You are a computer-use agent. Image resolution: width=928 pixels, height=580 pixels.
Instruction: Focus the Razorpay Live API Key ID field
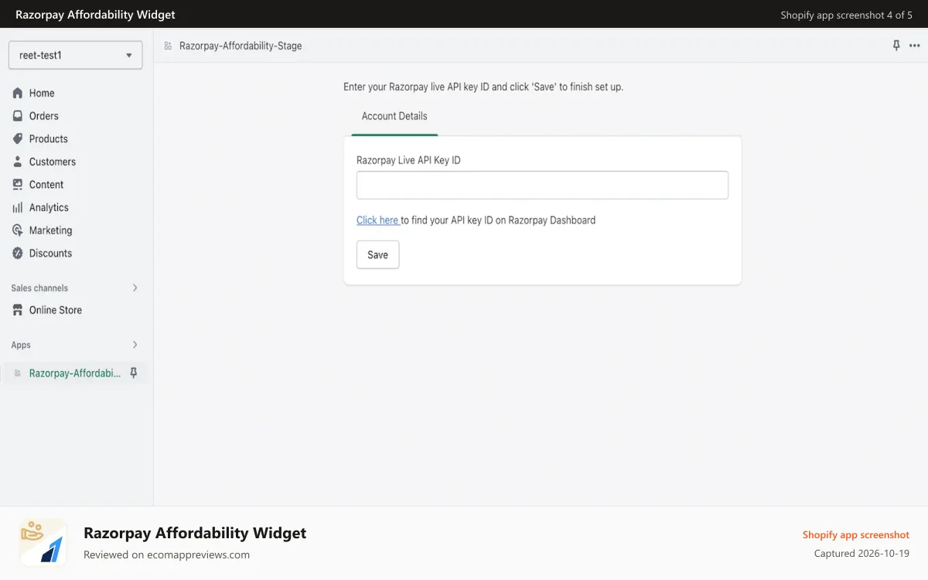pos(542,185)
